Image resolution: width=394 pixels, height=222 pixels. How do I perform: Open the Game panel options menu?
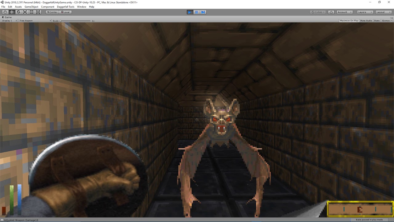[x=392, y=17]
